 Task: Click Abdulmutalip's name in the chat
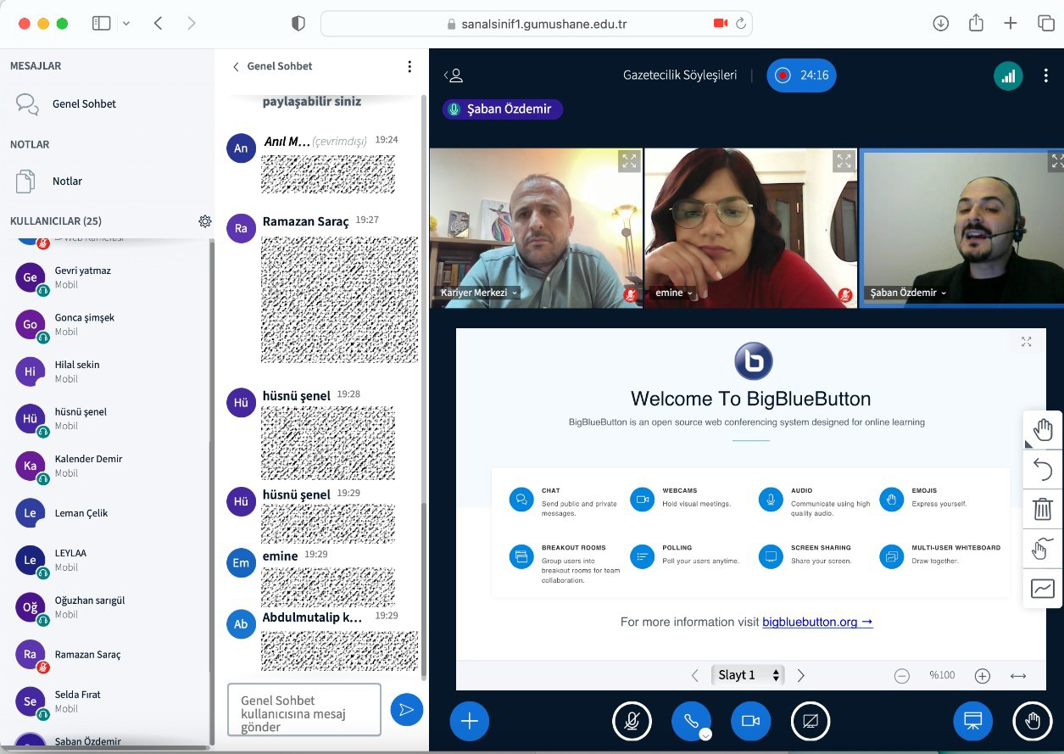[313, 617]
